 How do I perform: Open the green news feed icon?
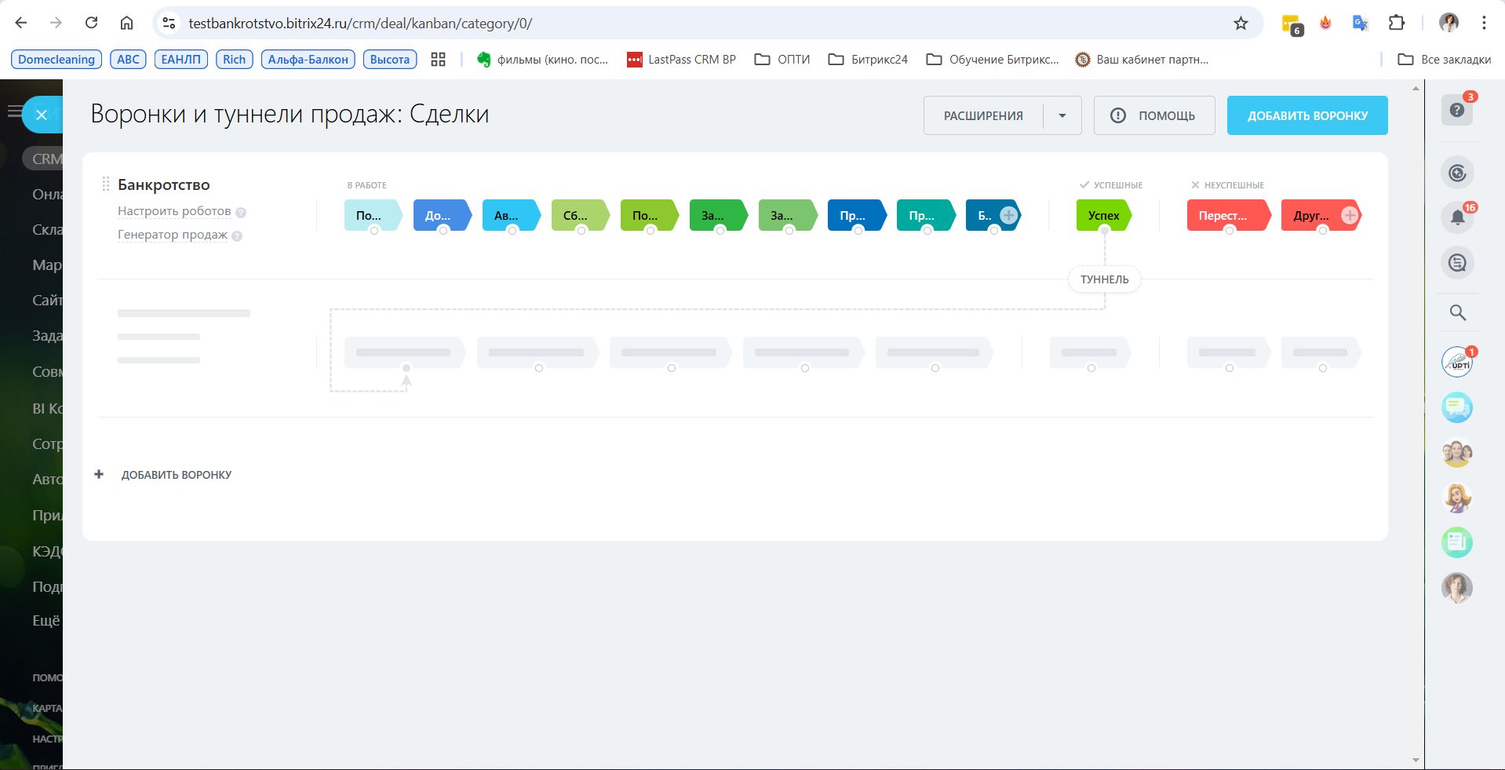[x=1457, y=542]
